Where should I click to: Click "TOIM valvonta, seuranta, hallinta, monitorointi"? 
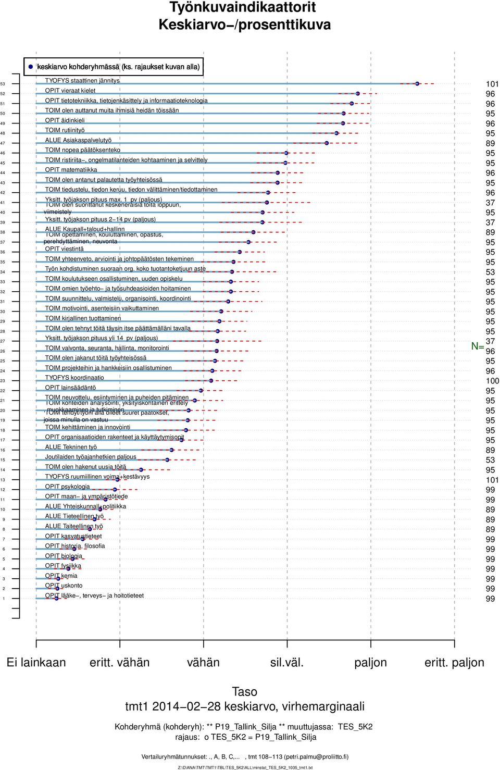tap(107, 348)
